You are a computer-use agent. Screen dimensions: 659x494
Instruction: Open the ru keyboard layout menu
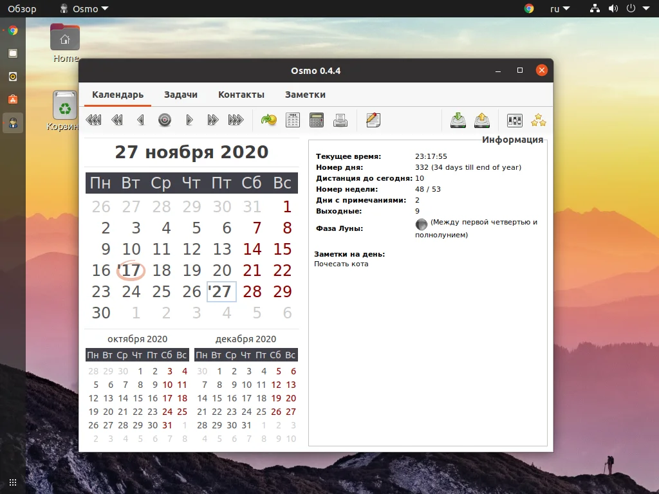(560, 8)
